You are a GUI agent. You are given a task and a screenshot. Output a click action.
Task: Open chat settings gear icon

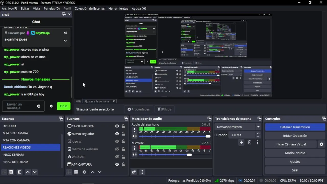click(x=51, y=106)
